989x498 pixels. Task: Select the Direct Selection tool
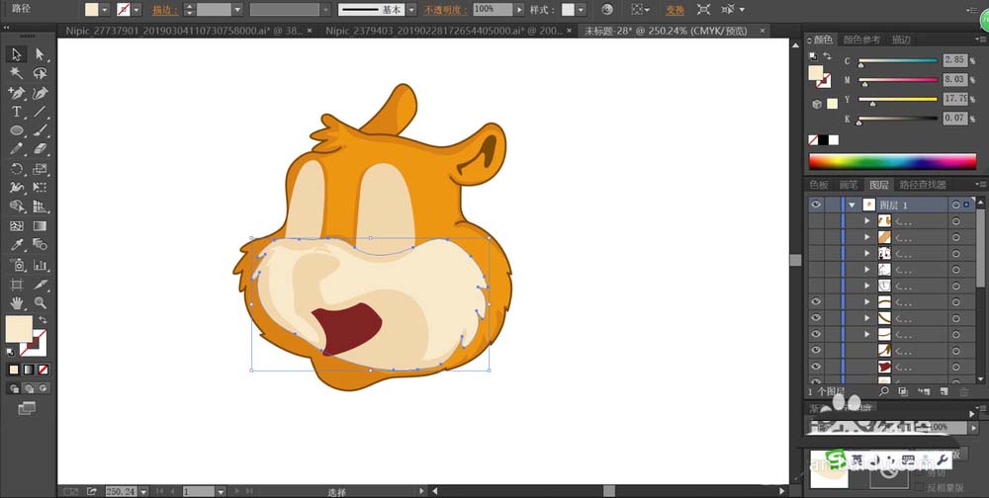coord(41,54)
